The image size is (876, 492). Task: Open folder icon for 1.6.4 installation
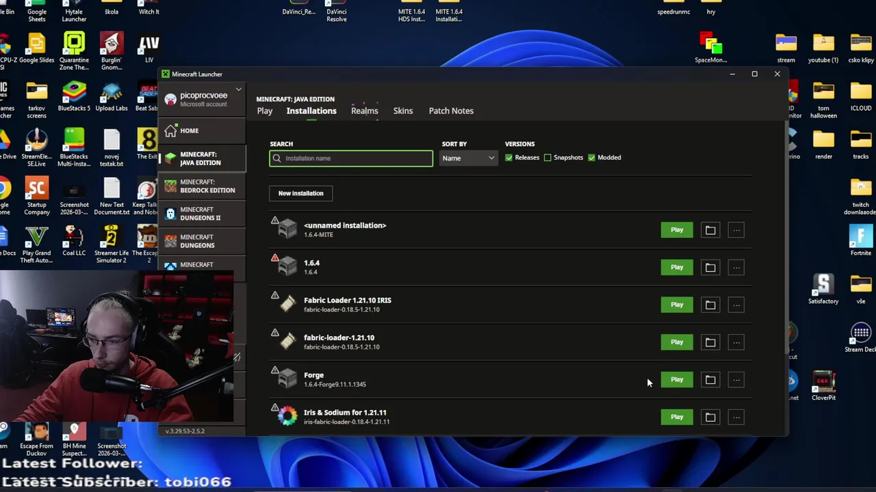[x=710, y=268]
